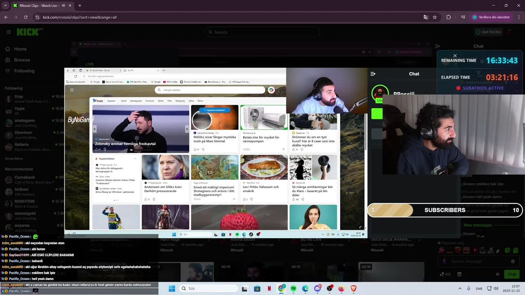Open the translate page icon

click(x=426, y=17)
